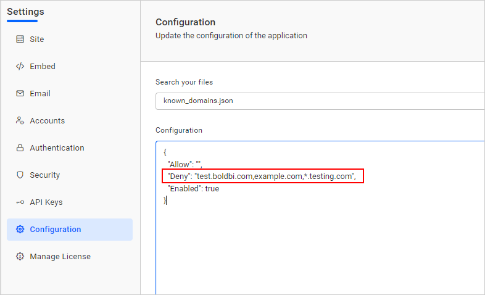Click the "Allow" line in configuration editor
Screen dimensions: 485x295
click(x=184, y=164)
